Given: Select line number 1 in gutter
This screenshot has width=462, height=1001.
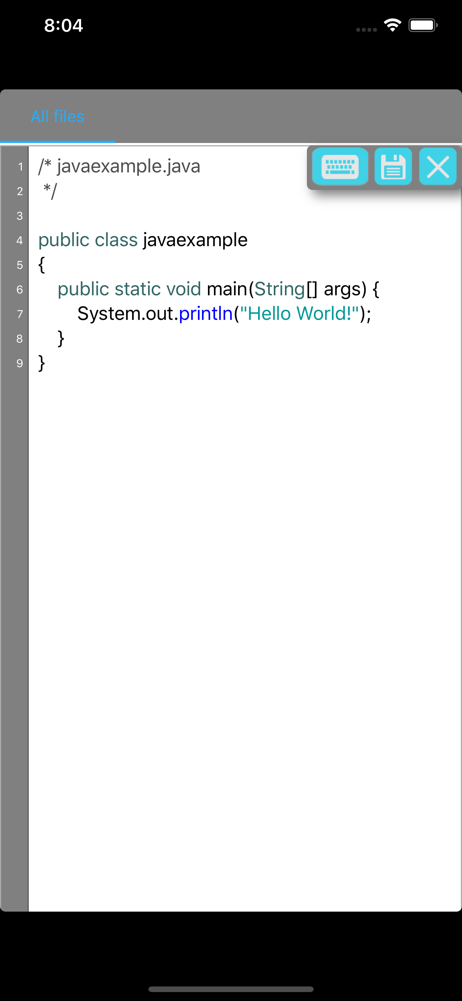Looking at the screenshot, I should (20, 167).
